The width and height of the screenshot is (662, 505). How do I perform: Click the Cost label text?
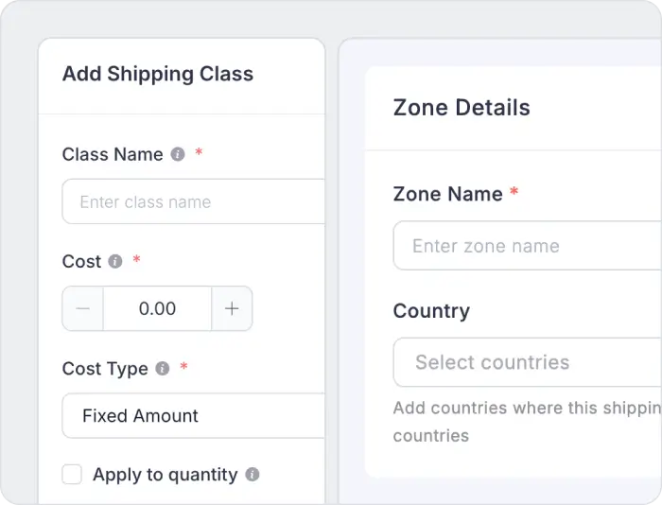coord(81,261)
